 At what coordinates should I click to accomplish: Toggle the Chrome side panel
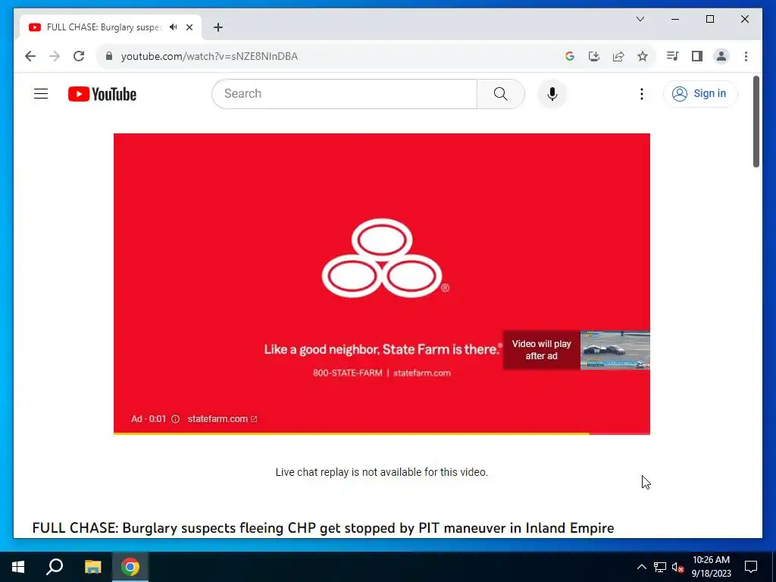click(x=697, y=56)
